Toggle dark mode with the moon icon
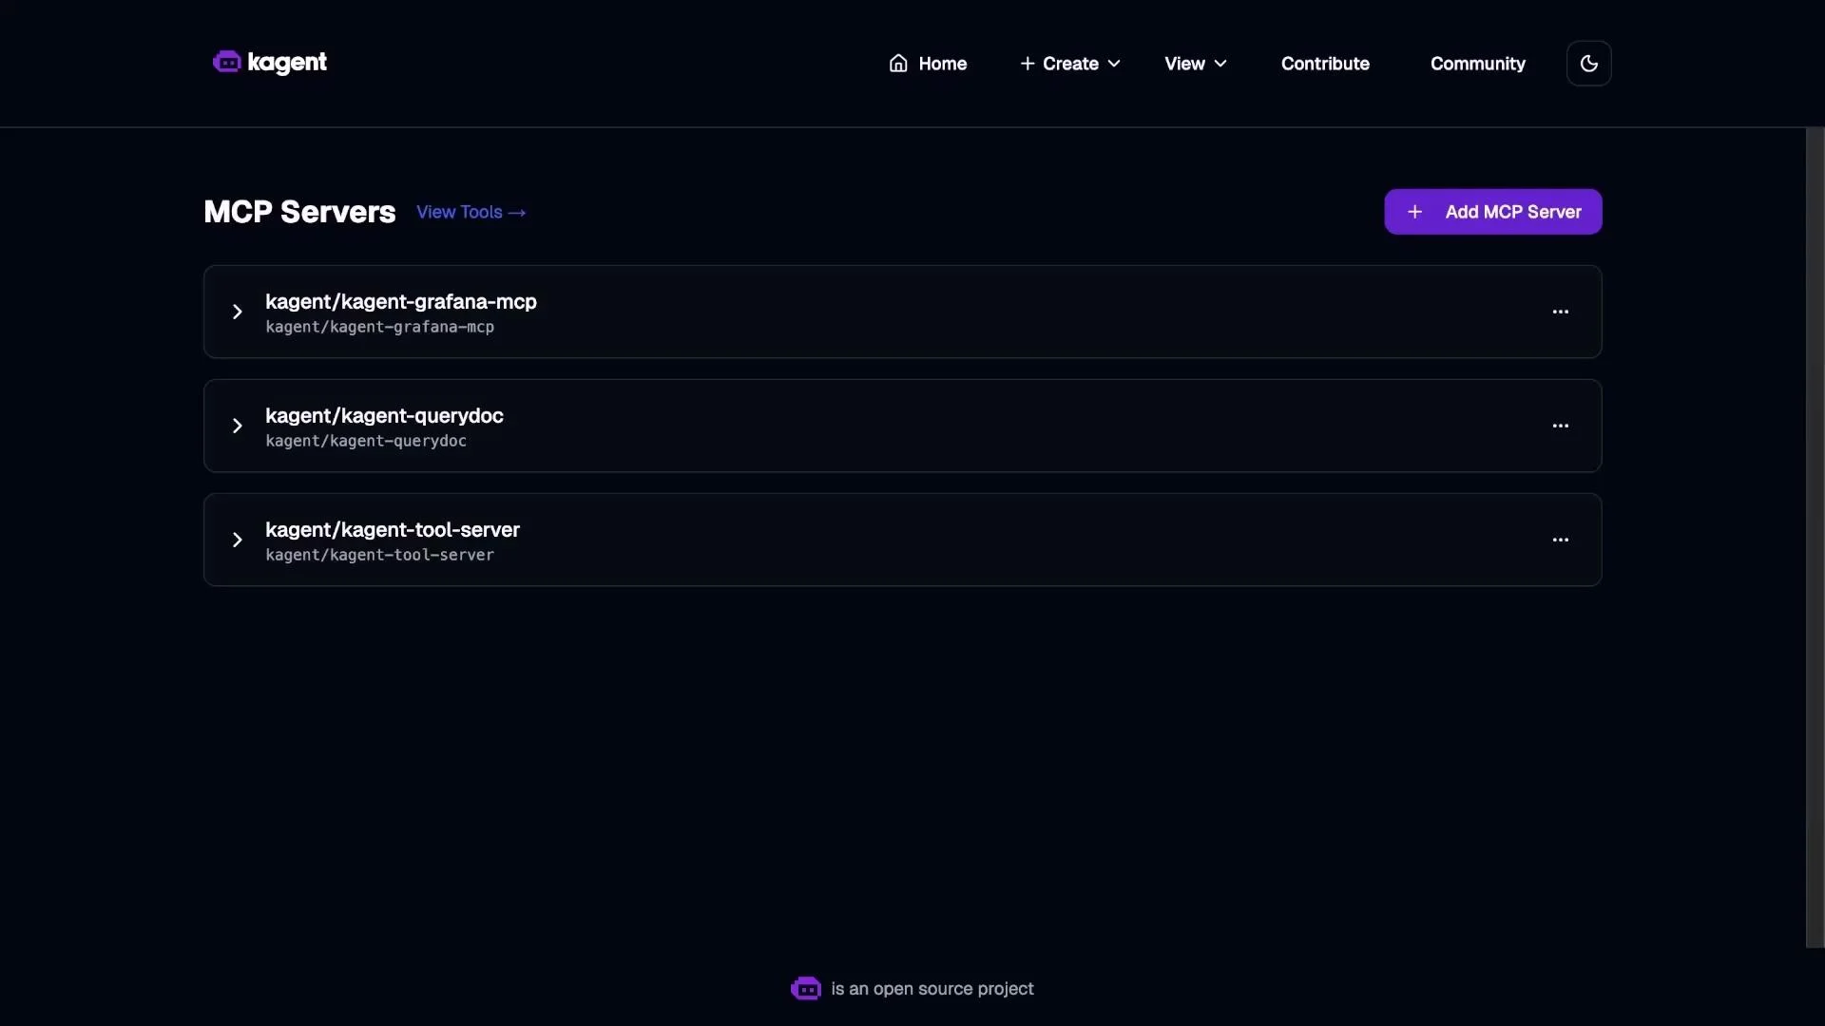 pyautogui.click(x=1588, y=64)
